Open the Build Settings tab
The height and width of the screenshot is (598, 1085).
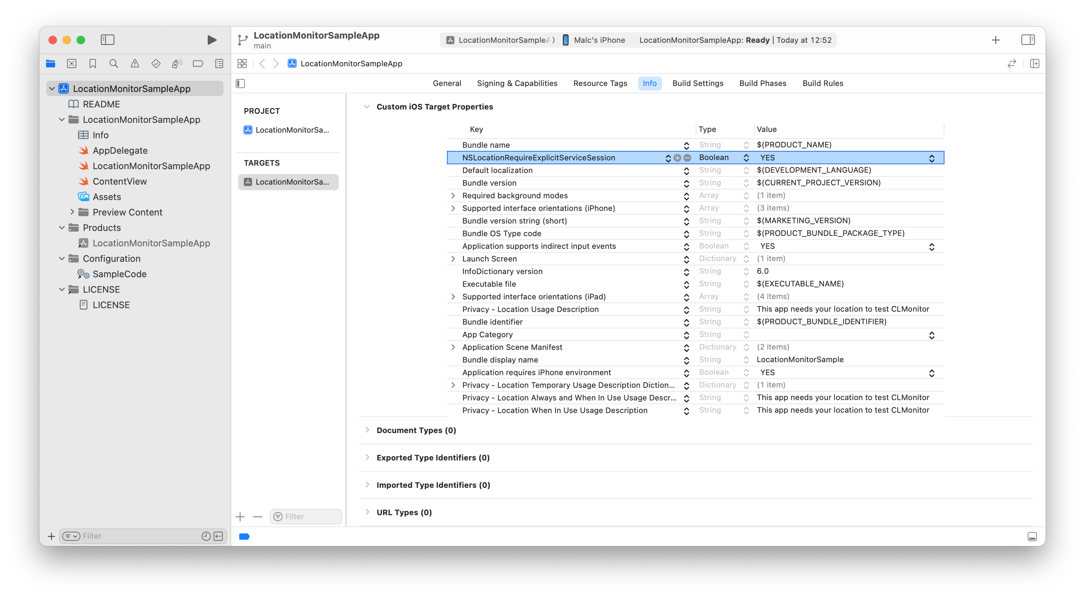[698, 83]
